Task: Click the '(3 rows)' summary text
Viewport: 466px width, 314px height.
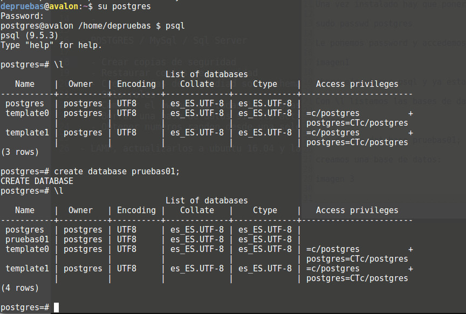Action: (20, 152)
